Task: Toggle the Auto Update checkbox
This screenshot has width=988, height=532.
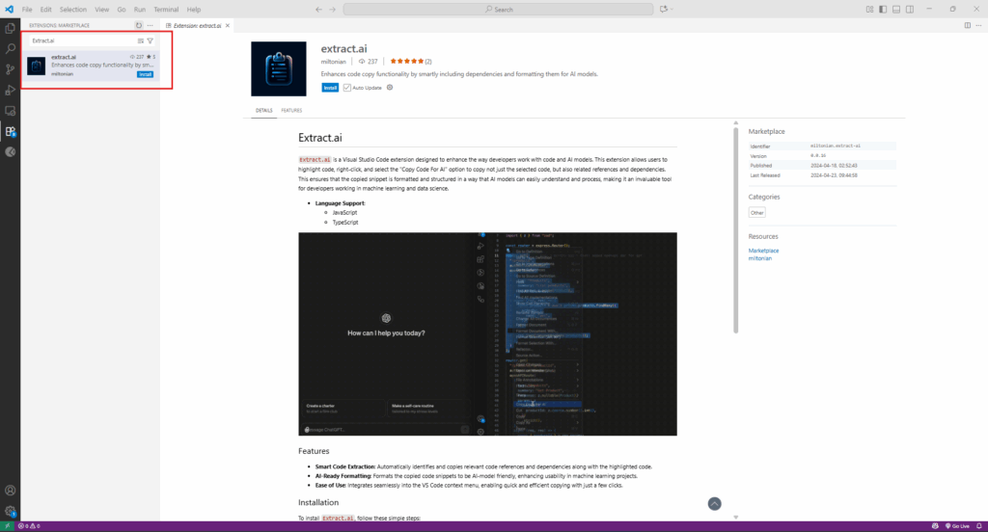Action: [347, 88]
